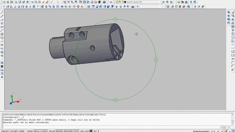
Task: Toggle REFENT object snap in status bar
Action: click(x=59, y=131)
